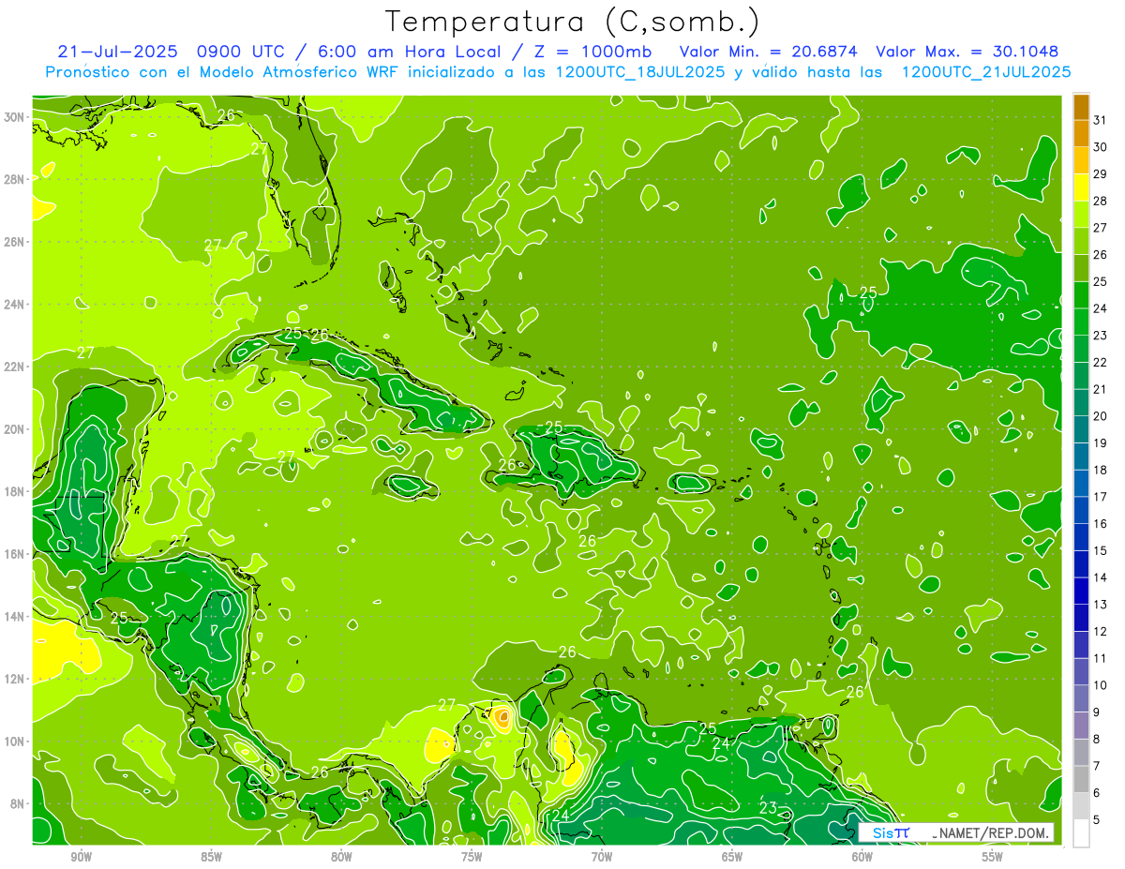Click "1200UTC_21JUL2025" valid-until time text
The image size is (1125, 869).
pyautogui.click(x=985, y=72)
